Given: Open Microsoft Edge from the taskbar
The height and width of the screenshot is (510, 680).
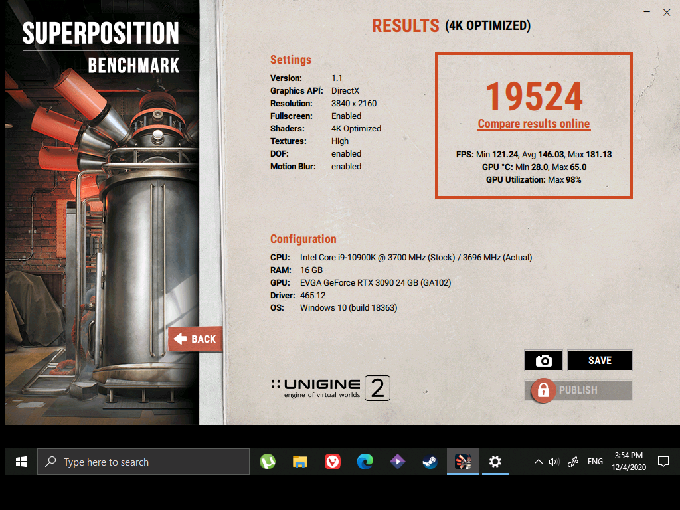Looking at the screenshot, I should [365, 462].
